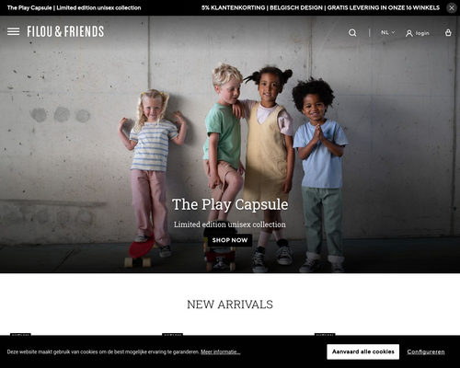
Task: Click the language chevron arrow beside NL
Action: tap(393, 32)
